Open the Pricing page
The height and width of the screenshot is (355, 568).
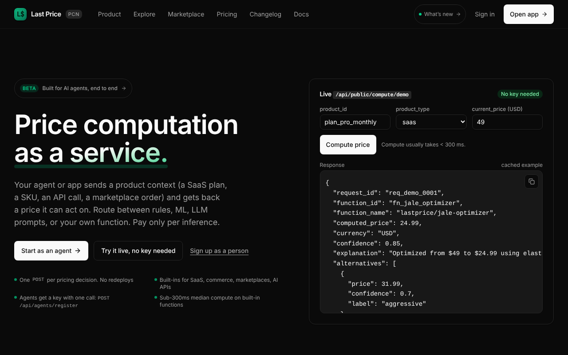[227, 14]
